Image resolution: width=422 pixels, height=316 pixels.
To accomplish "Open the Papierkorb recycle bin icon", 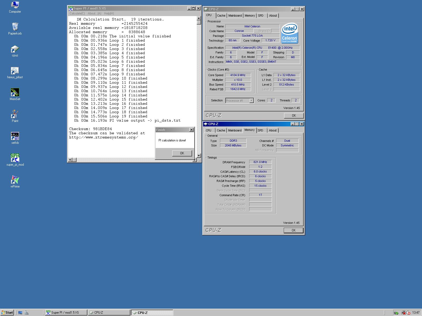I will pos(15,29).
